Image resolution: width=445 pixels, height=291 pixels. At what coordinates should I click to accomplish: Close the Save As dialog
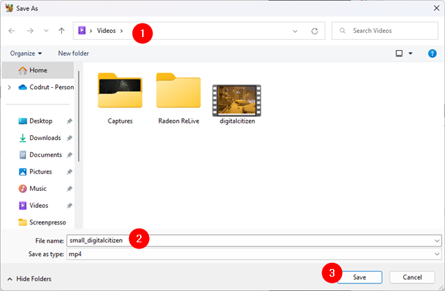pyautogui.click(x=437, y=8)
